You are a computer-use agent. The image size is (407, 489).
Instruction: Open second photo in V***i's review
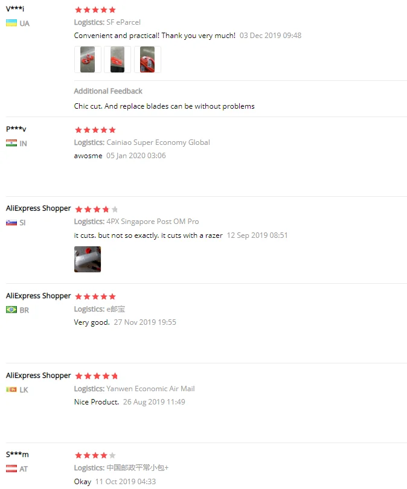pyautogui.click(x=117, y=60)
